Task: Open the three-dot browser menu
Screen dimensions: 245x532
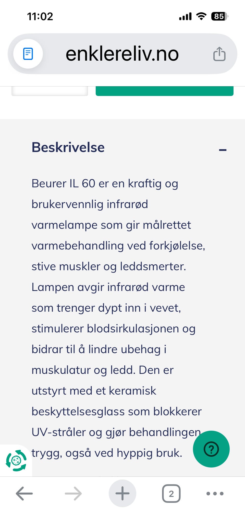Action: click(x=215, y=493)
